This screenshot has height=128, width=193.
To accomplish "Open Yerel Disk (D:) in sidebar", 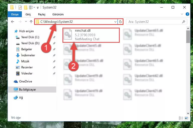I will pyautogui.click(x=30, y=43).
